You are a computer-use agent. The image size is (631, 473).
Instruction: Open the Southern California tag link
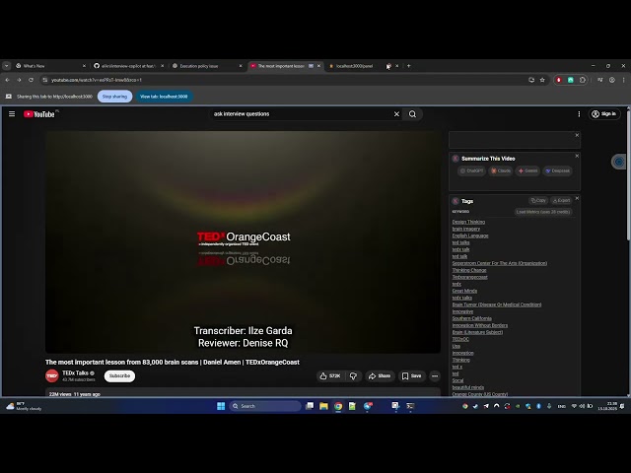471,318
